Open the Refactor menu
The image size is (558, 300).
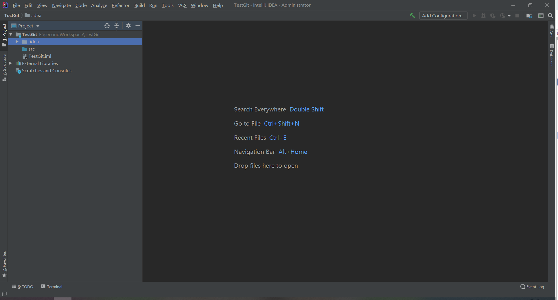click(x=120, y=5)
